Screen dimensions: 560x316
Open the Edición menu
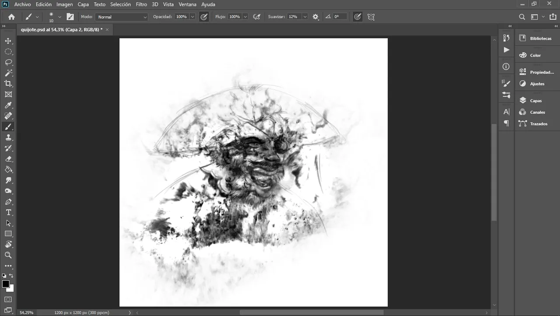(x=44, y=4)
